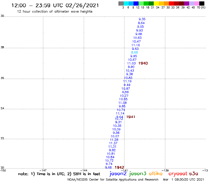
Task: Click the -147 longitude axis label
Action: point(43,171)
